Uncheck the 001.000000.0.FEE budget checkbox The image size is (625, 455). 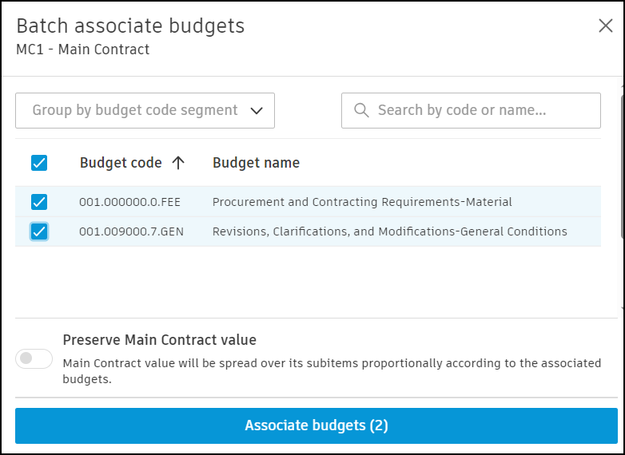[39, 202]
